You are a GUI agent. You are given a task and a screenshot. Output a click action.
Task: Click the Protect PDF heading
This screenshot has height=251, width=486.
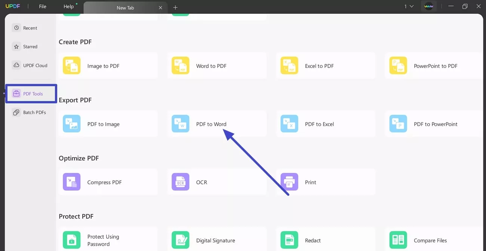point(76,216)
